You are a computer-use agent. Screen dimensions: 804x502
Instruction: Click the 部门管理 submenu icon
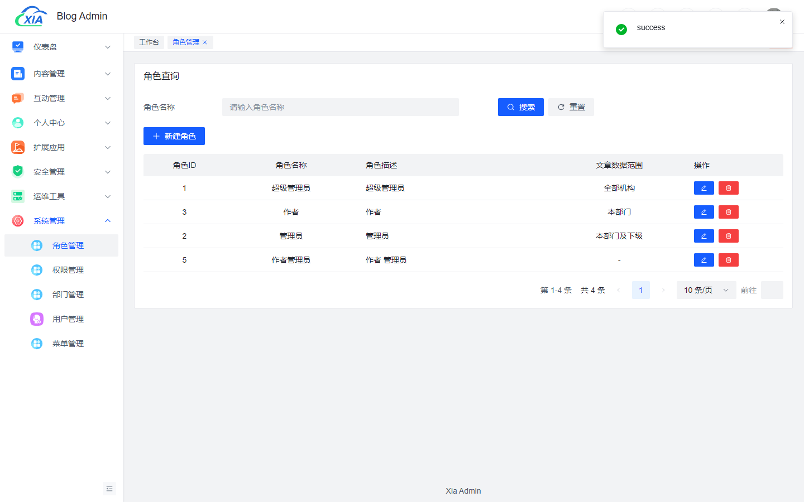[x=37, y=295]
